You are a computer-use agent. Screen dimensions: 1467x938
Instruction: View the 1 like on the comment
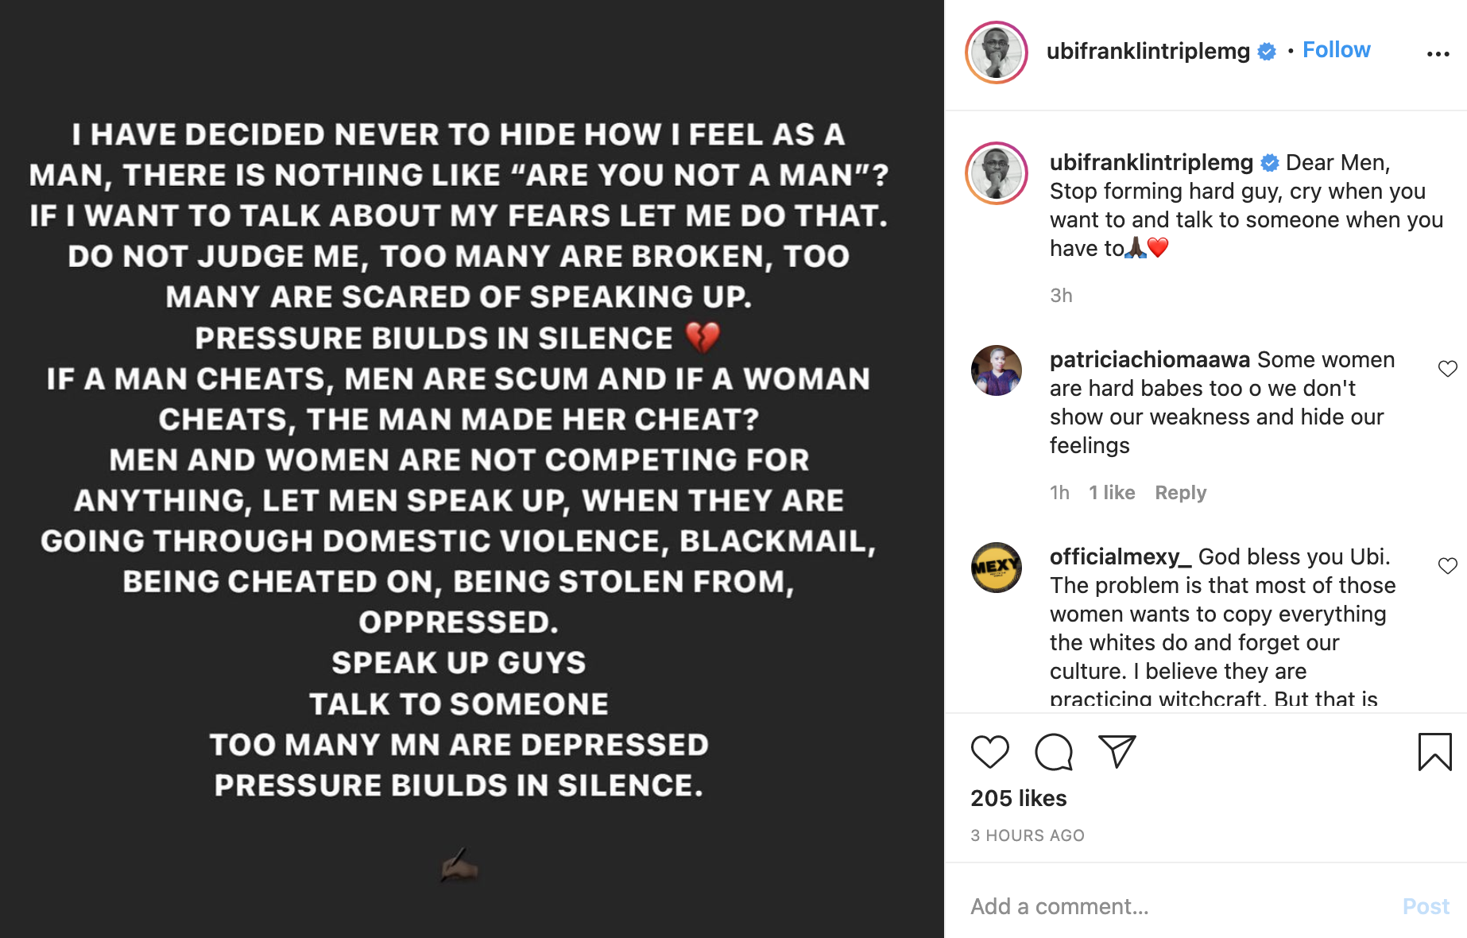[1111, 493]
